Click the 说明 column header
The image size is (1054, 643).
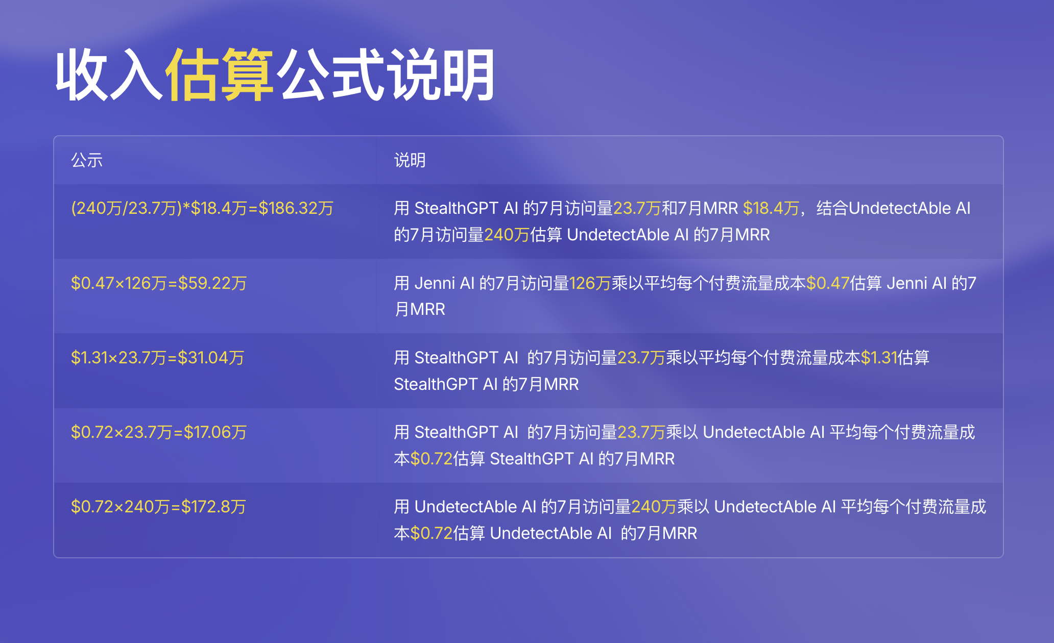[410, 160]
